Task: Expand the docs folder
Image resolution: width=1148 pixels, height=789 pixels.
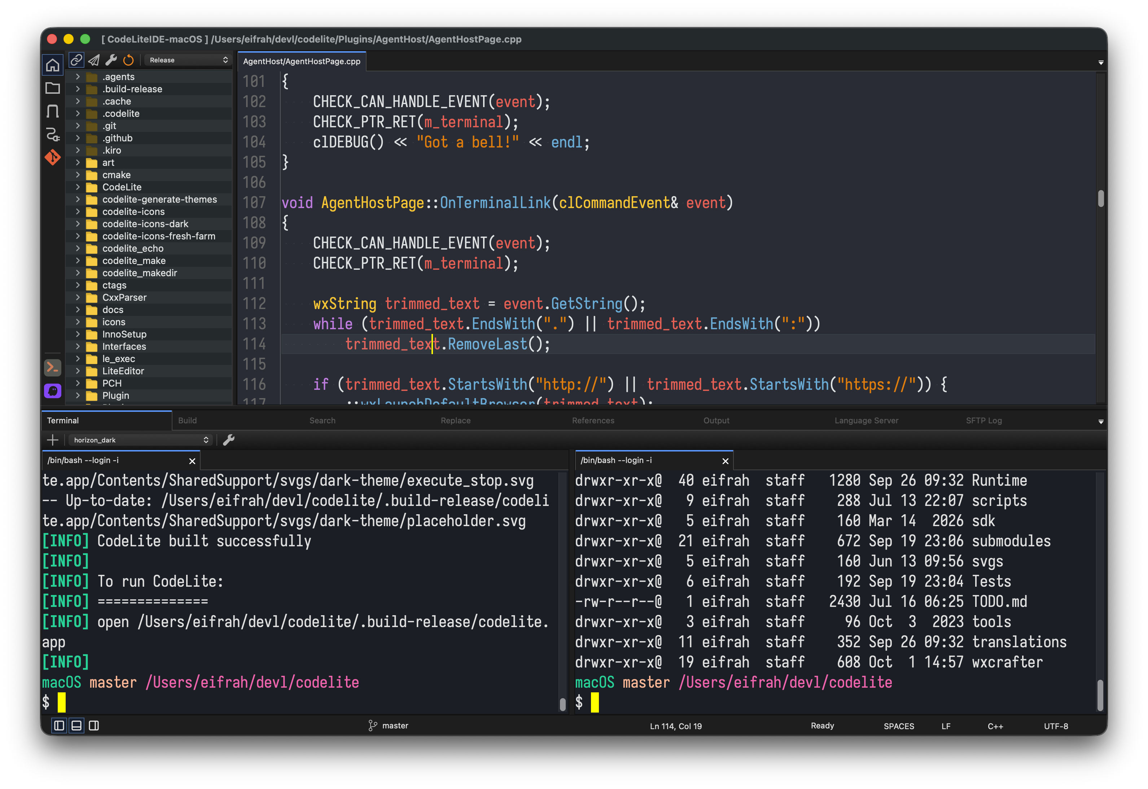Action: pos(78,309)
